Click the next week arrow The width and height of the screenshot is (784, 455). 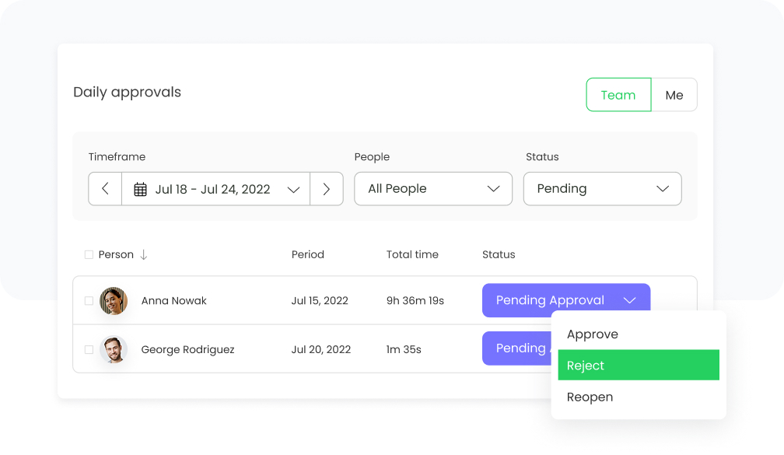[327, 188]
